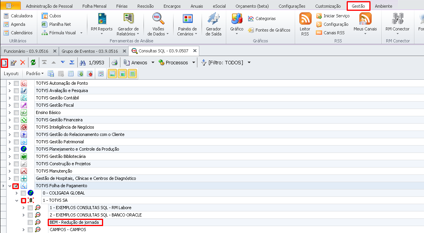This screenshot has height=233, width=424.
Task: Click the red delete X icon
Action: [x=23, y=62]
